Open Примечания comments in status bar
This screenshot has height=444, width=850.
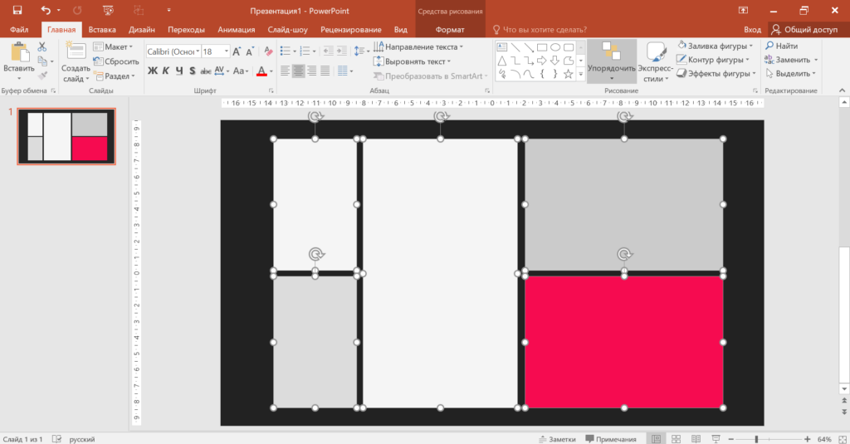(611, 438)
